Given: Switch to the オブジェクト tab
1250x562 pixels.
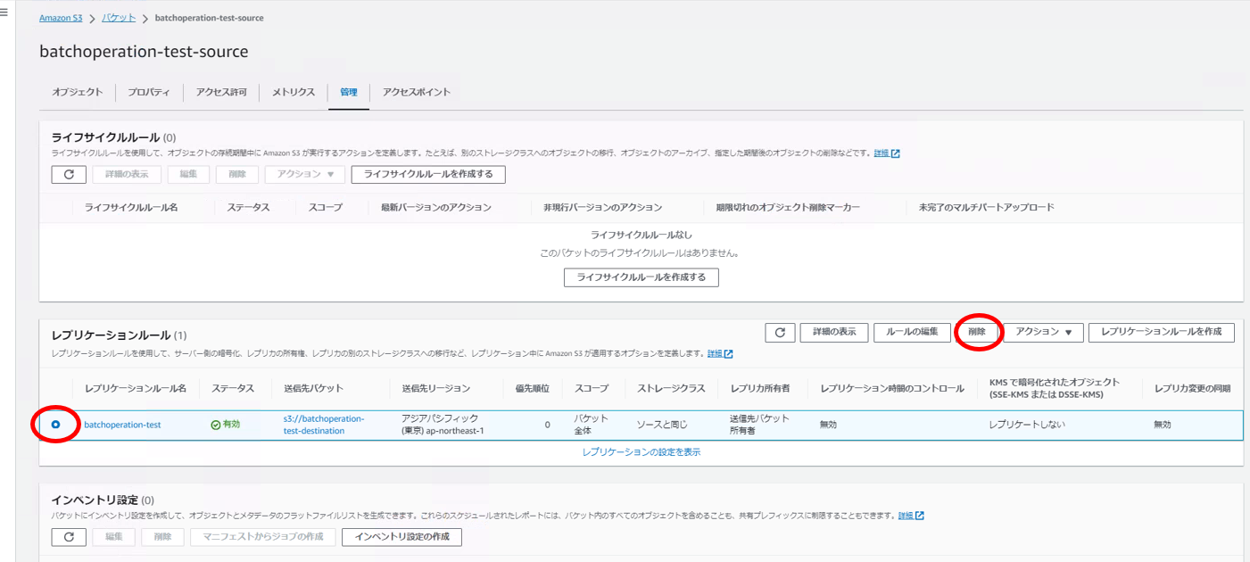Looking at the screenshot, I should (77, 92).
